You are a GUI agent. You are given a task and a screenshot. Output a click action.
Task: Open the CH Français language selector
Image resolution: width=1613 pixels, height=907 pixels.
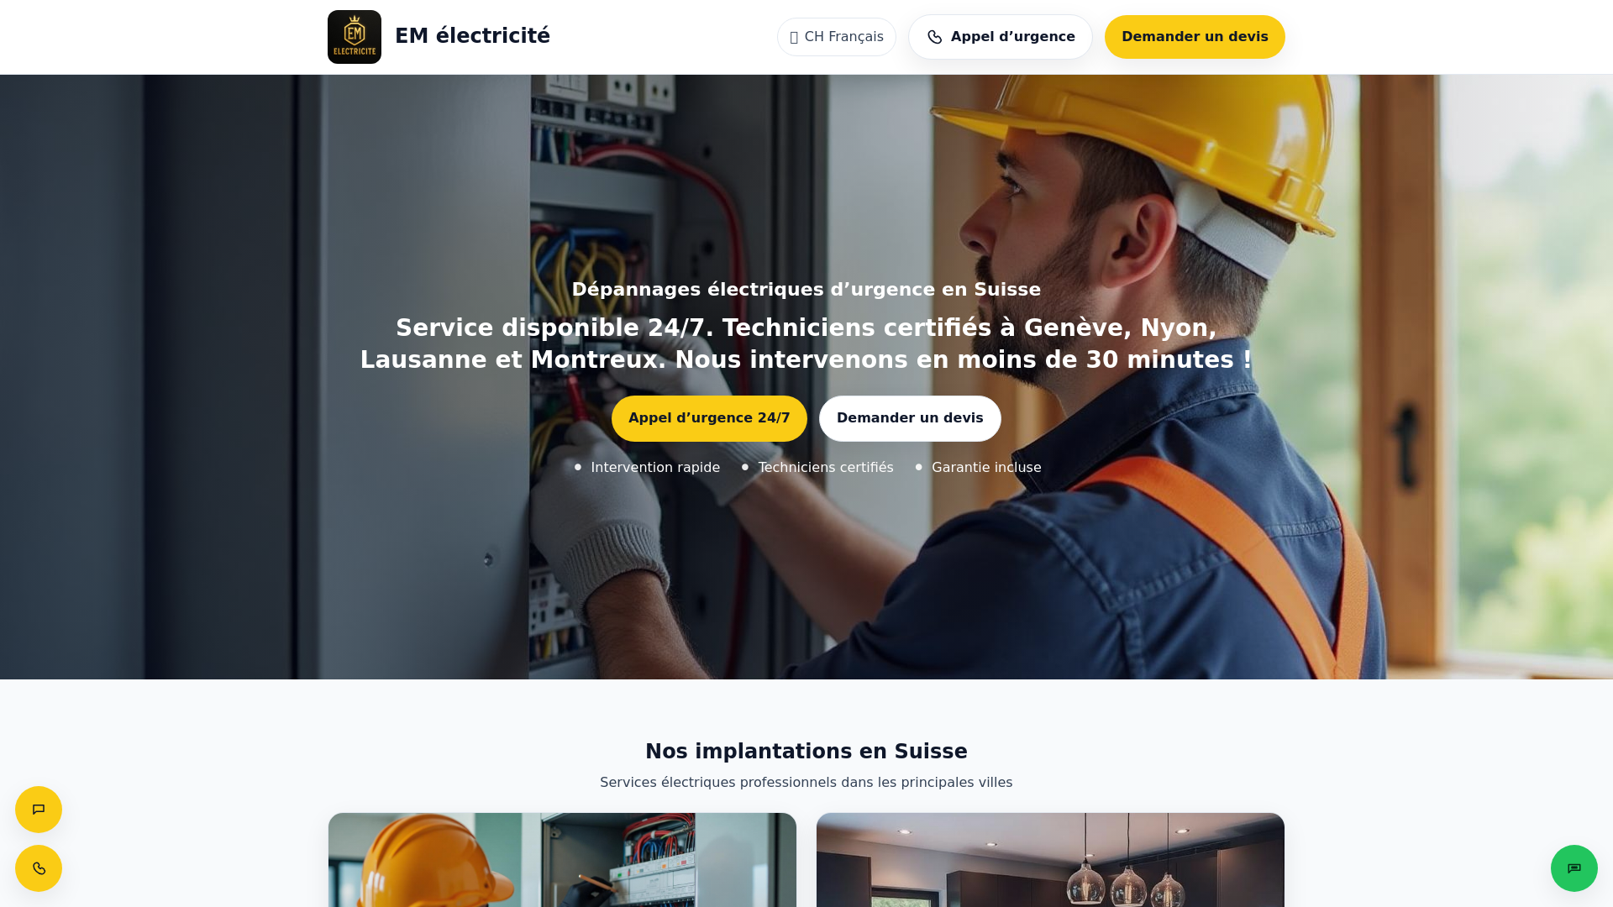pyautogui.click(x=837, y=37)
